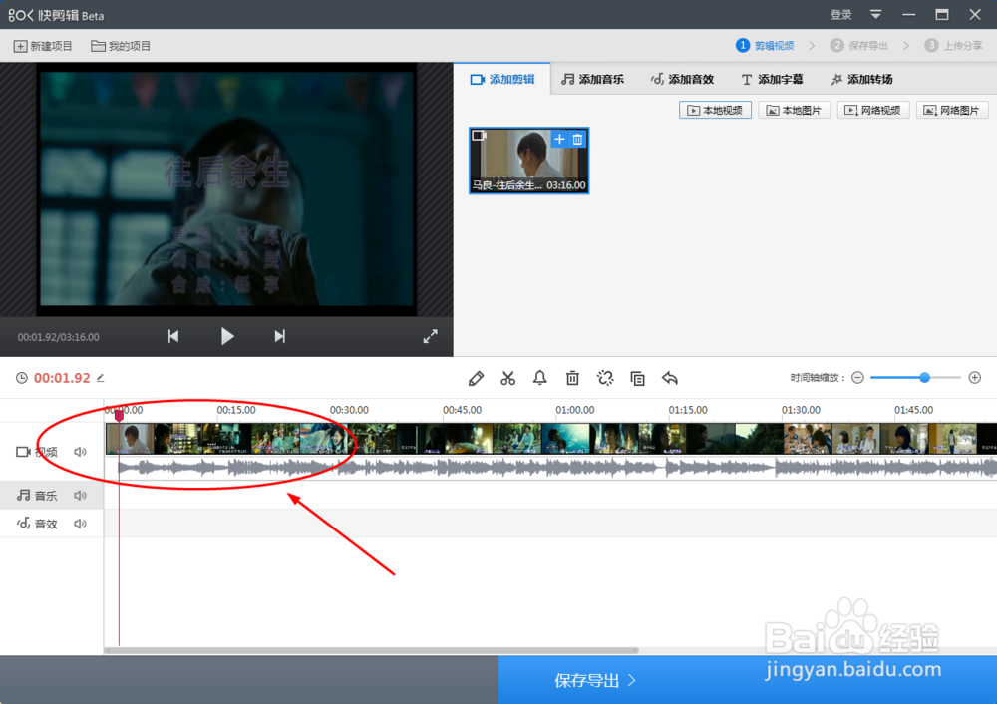Screen dimensions: 997x704
Task: Click the login (登录) link
Action: click(840, 15)
